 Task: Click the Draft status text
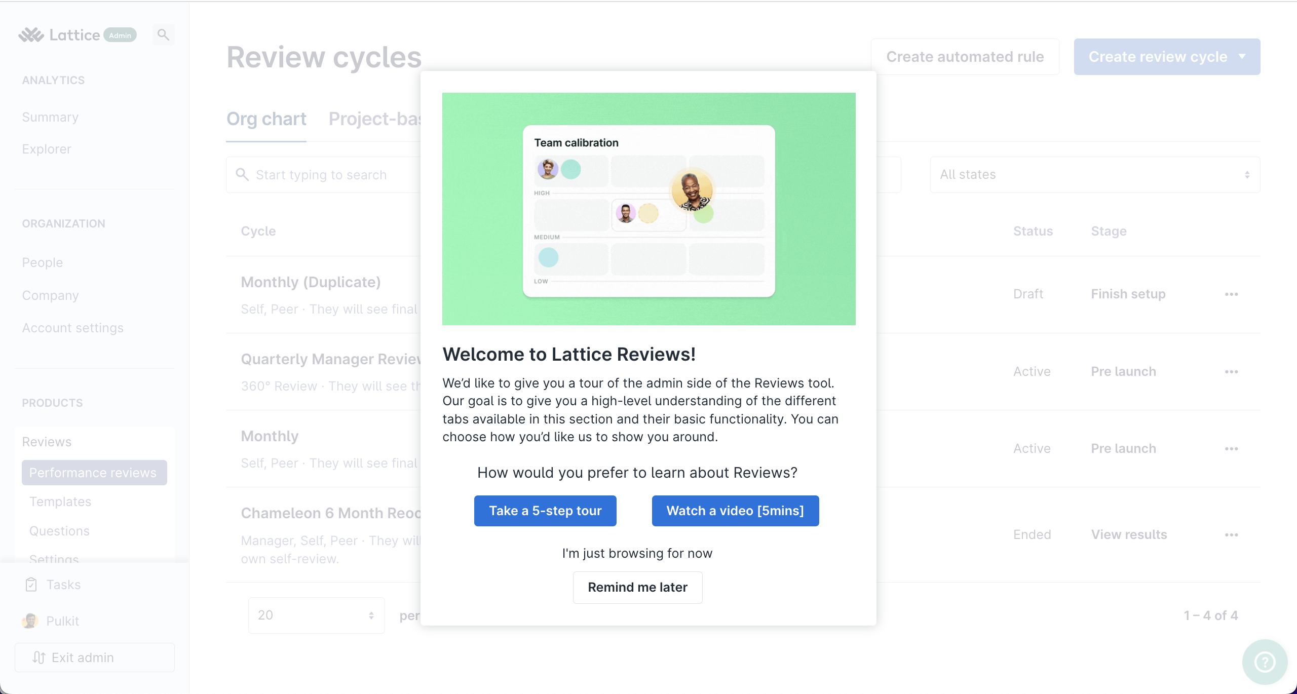click(x=1028, y=294)
